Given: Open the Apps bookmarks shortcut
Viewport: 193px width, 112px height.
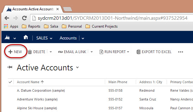Looking at the screenshot, I should click(11, 26).
